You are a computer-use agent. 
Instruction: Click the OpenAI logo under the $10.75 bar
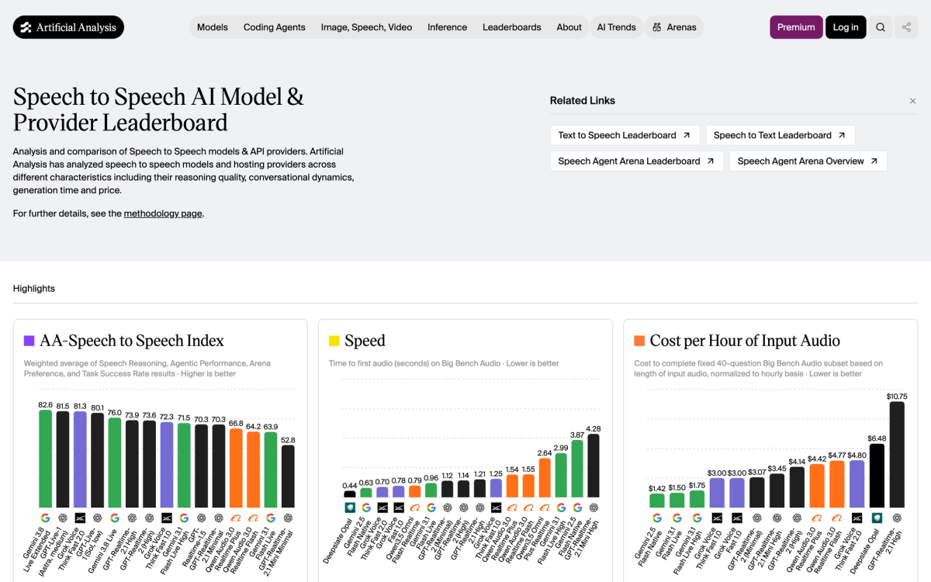(897, 518)
